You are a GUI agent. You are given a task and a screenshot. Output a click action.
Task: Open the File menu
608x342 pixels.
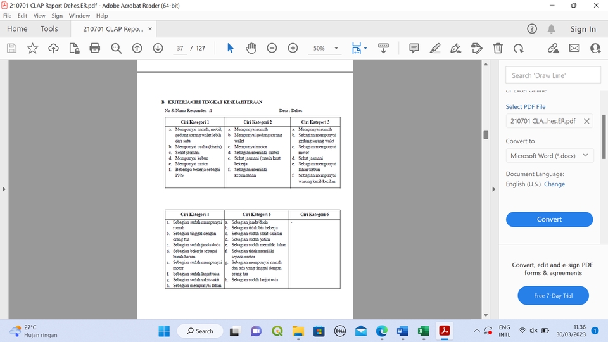(x=8, y=15)
